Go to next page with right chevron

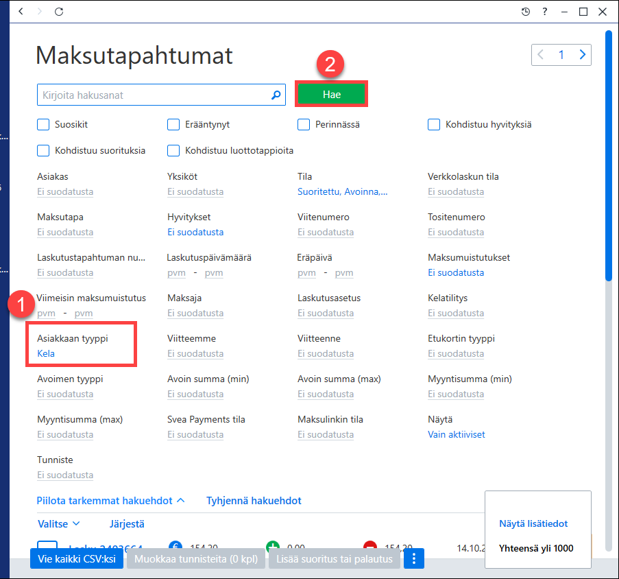582,54
